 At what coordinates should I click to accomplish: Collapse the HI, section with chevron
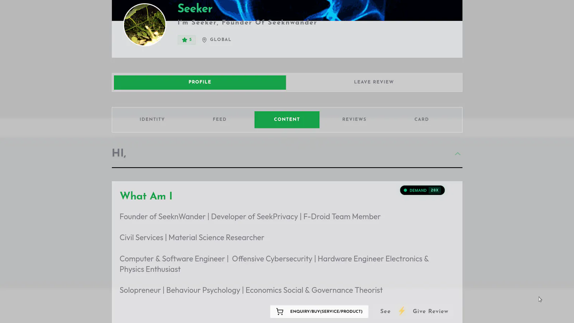click(457, 154)
